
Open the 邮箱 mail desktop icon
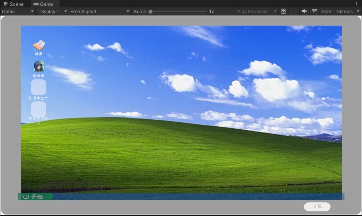click(x=38, y=45)
